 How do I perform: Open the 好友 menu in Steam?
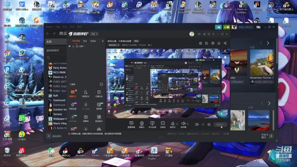pyautogui.click(x=65, y=27)
